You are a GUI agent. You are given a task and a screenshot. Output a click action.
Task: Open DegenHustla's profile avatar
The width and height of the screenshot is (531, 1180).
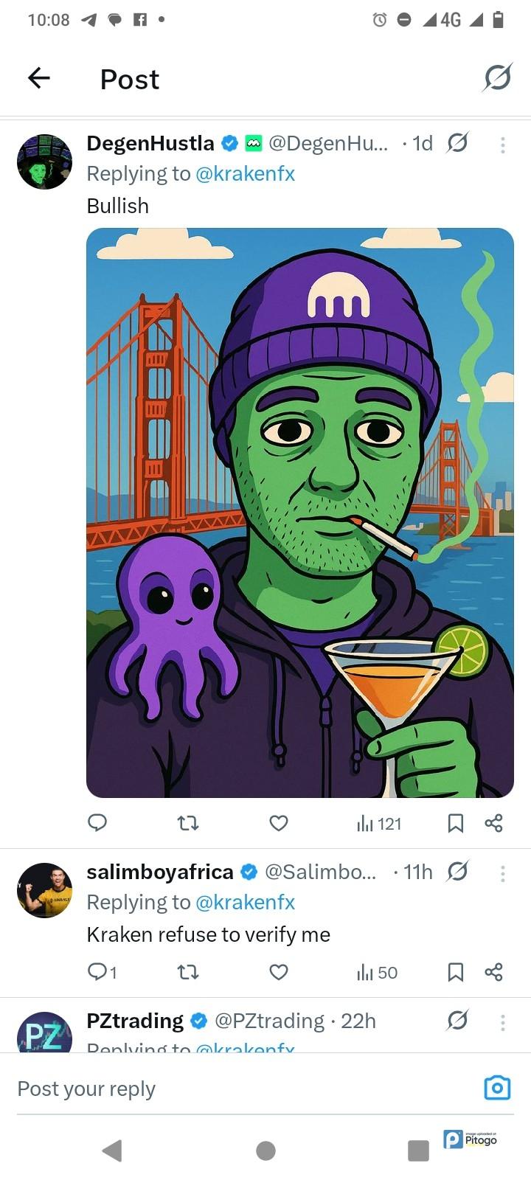coord(44,162)
